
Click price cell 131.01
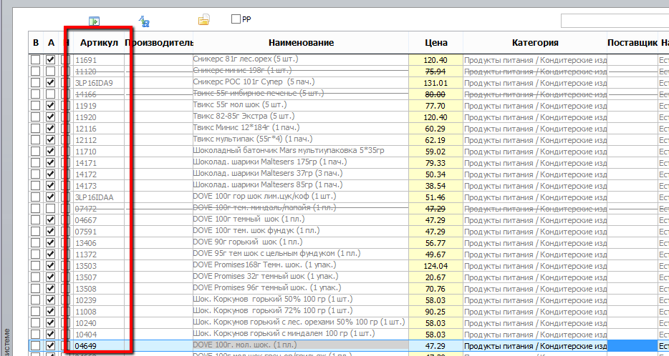[435, 83]
